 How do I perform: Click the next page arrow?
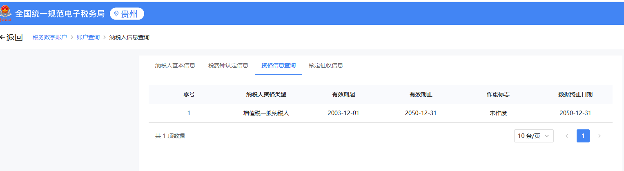point(599,136)
